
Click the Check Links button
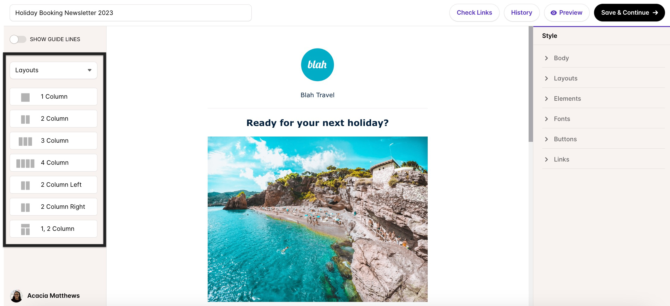pyautogui.click(x=474, y=13)
